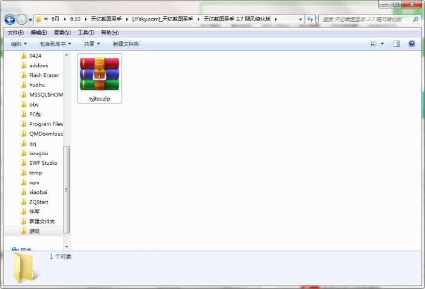Click the folder icon in the address bar

[x=38, y=19]
